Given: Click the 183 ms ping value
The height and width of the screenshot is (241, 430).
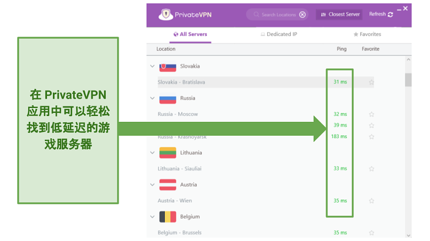Looking at the screenshot, I should (x=339, y=136).
